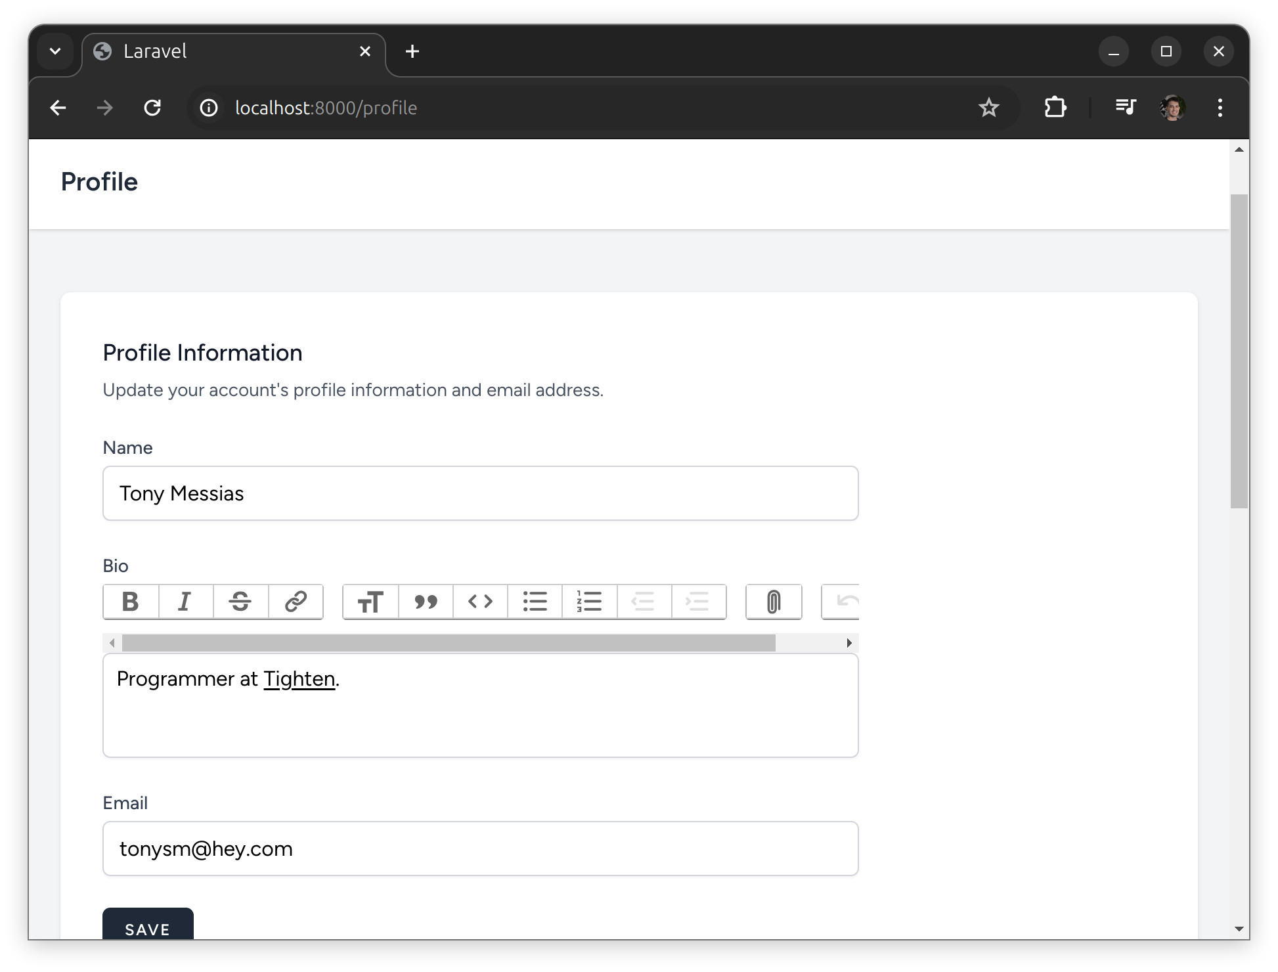Image resolution: width=1278 pixels, height=972 pixels.
Task: Click into the Bio text editor
Action: [x=481, y=705]
